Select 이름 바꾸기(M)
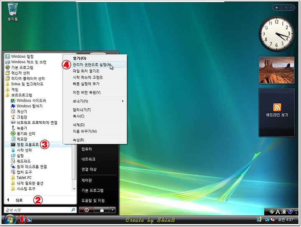The image size is (301, 227). (95, 131)
